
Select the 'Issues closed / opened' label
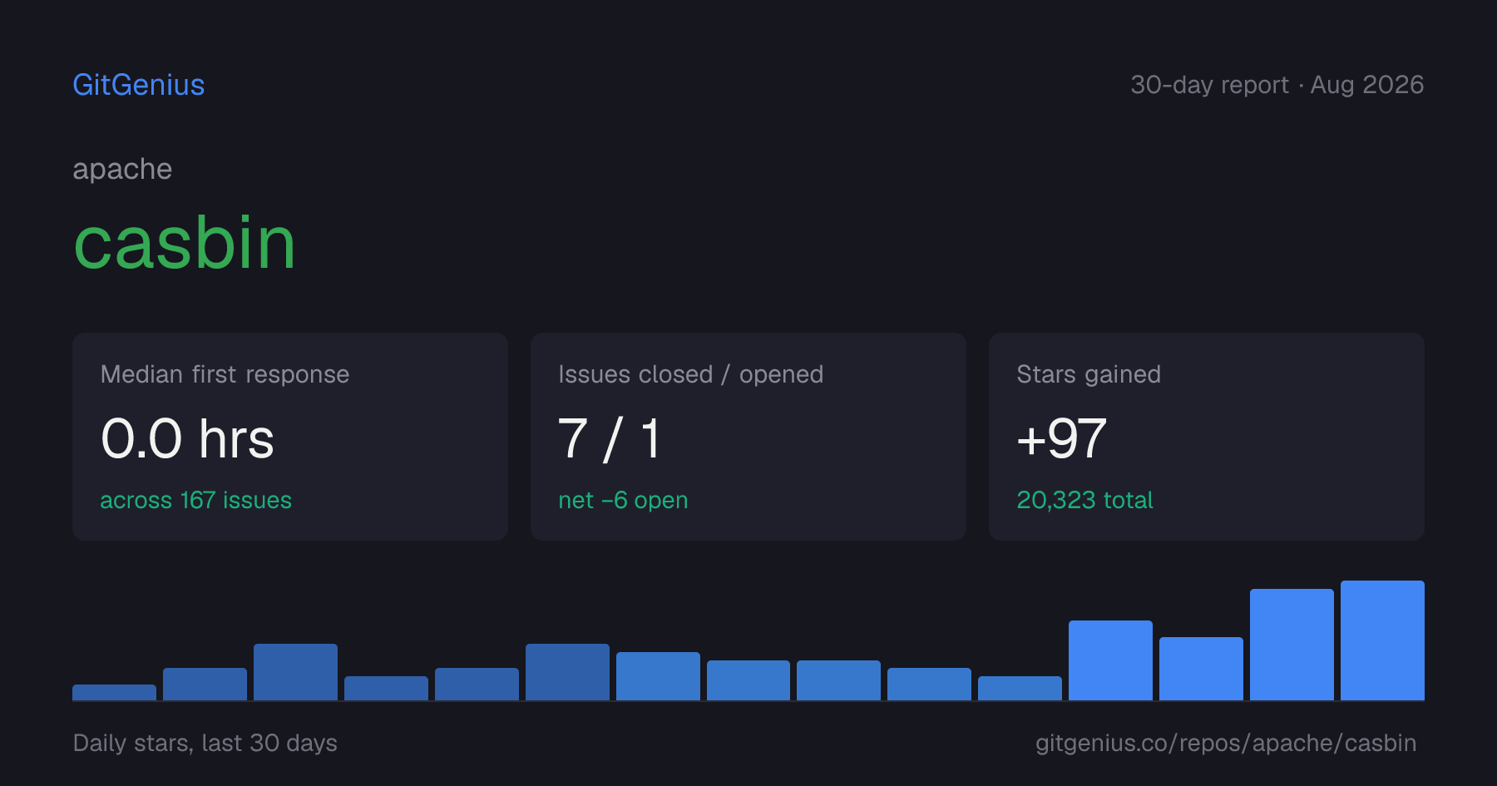[x=691, y=374]
